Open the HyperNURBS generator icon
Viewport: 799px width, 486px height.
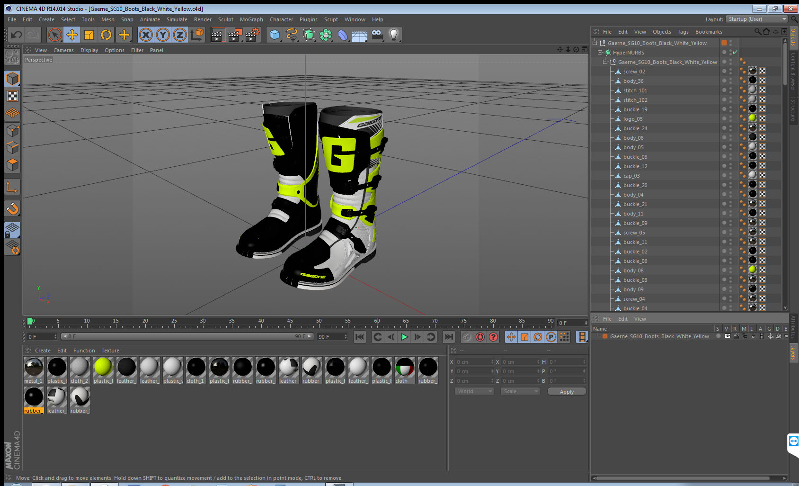click(309, 35)
